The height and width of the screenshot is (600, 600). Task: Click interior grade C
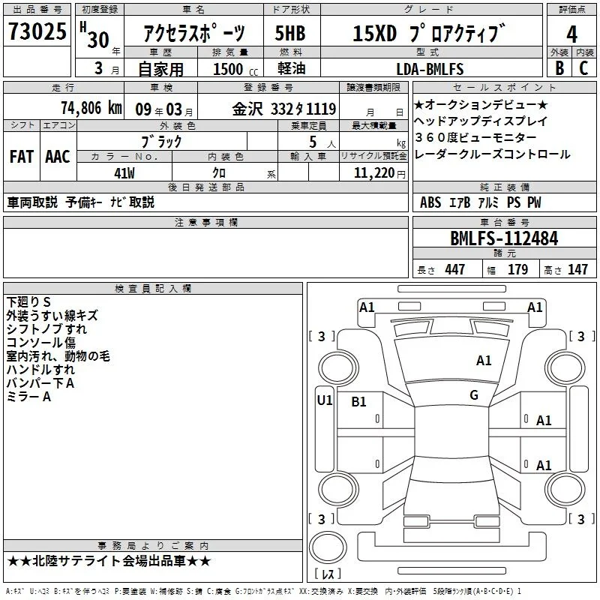pos(583,68)
